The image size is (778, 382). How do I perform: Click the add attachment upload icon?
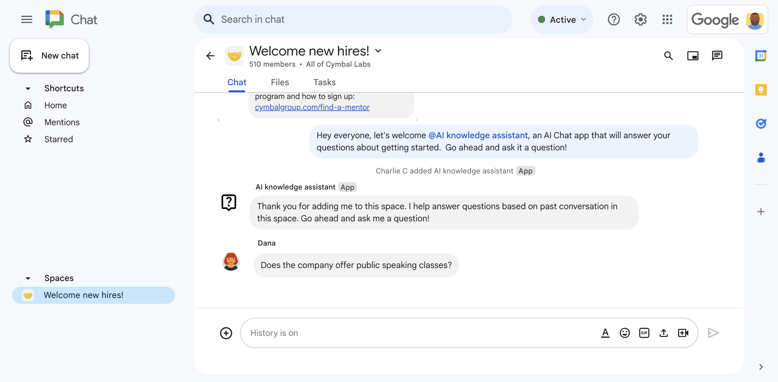[x=664, y=333]
